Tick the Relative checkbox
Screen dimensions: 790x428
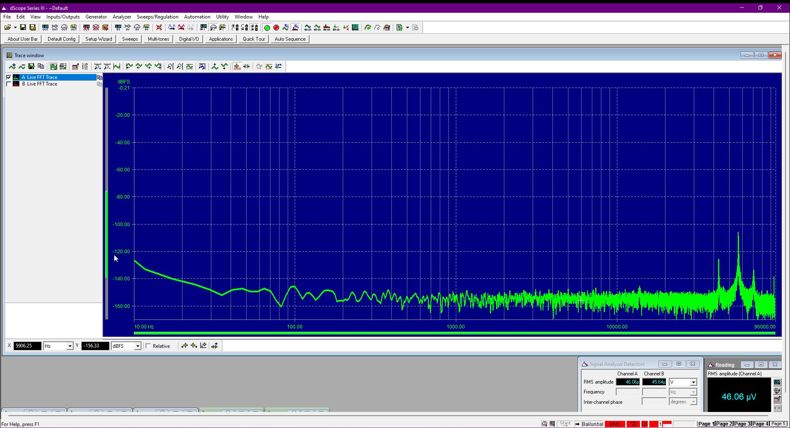(148, 346)
